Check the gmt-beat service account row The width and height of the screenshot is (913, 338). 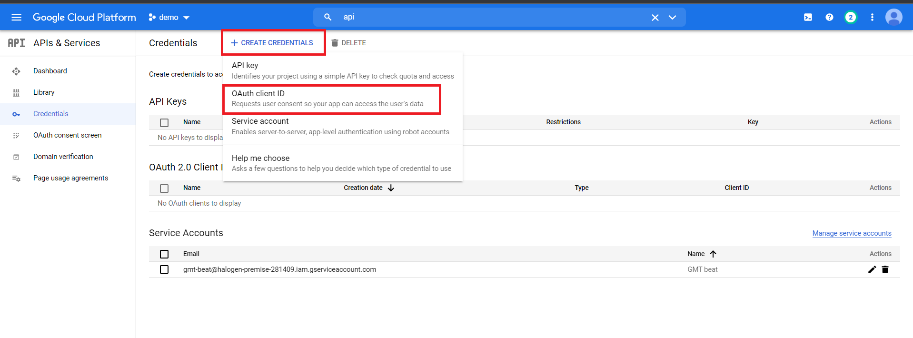point(164,269)
